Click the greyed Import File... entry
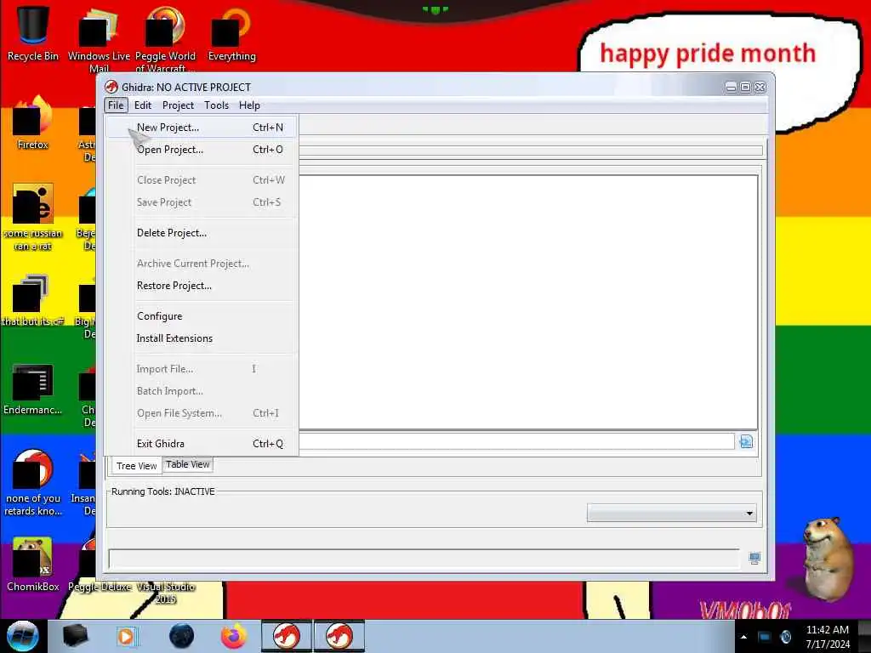This screenshot has width=871, height=653. point(201,369)
